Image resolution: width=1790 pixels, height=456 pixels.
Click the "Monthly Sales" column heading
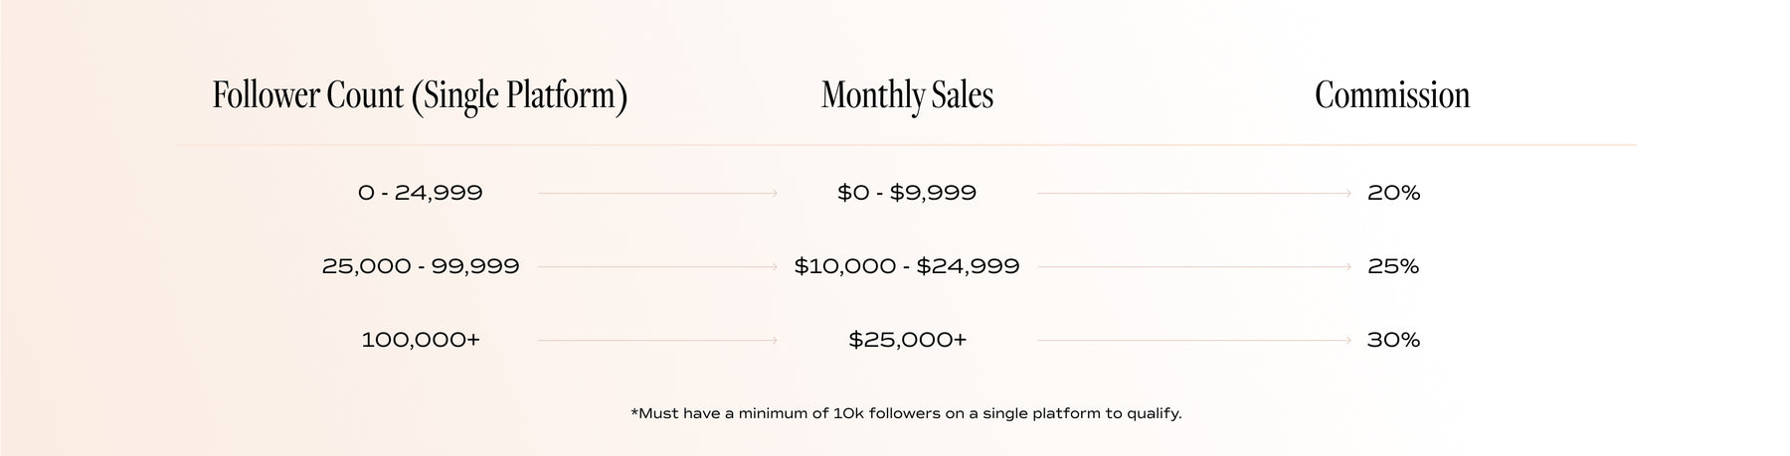click(x=907, y=95)
